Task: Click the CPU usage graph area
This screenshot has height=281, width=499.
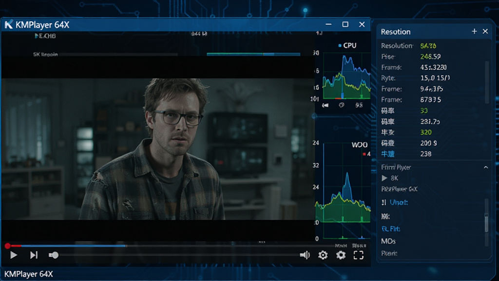Action: (x=346, y=76)
